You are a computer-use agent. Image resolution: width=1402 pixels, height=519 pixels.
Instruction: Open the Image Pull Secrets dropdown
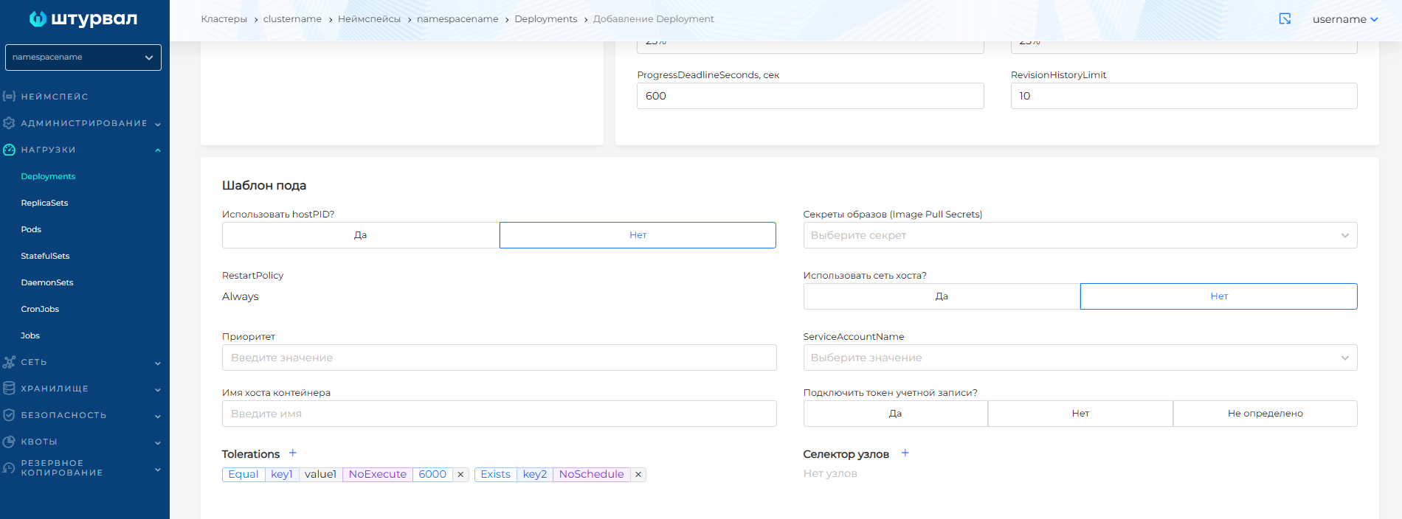1080,235
